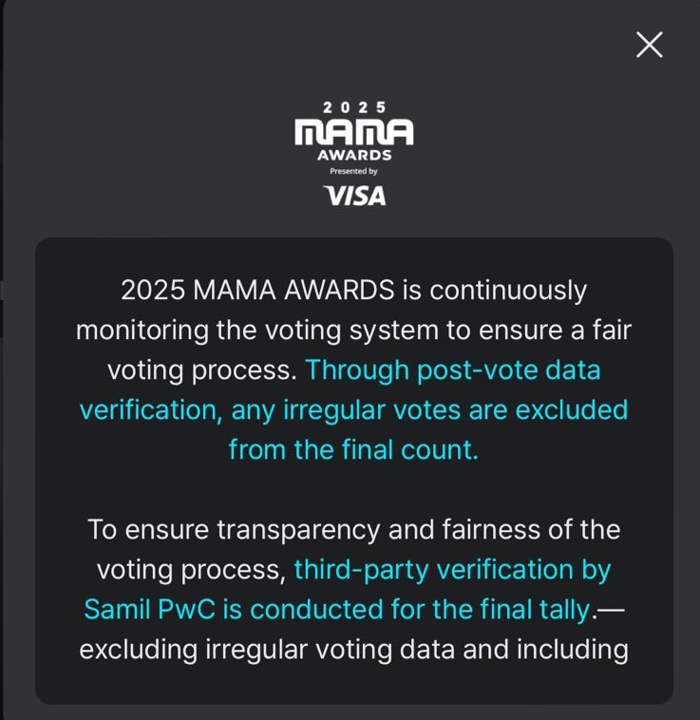Click highlighted "third-party verification by" text
The image size is (700, 720).
point(452,569)
